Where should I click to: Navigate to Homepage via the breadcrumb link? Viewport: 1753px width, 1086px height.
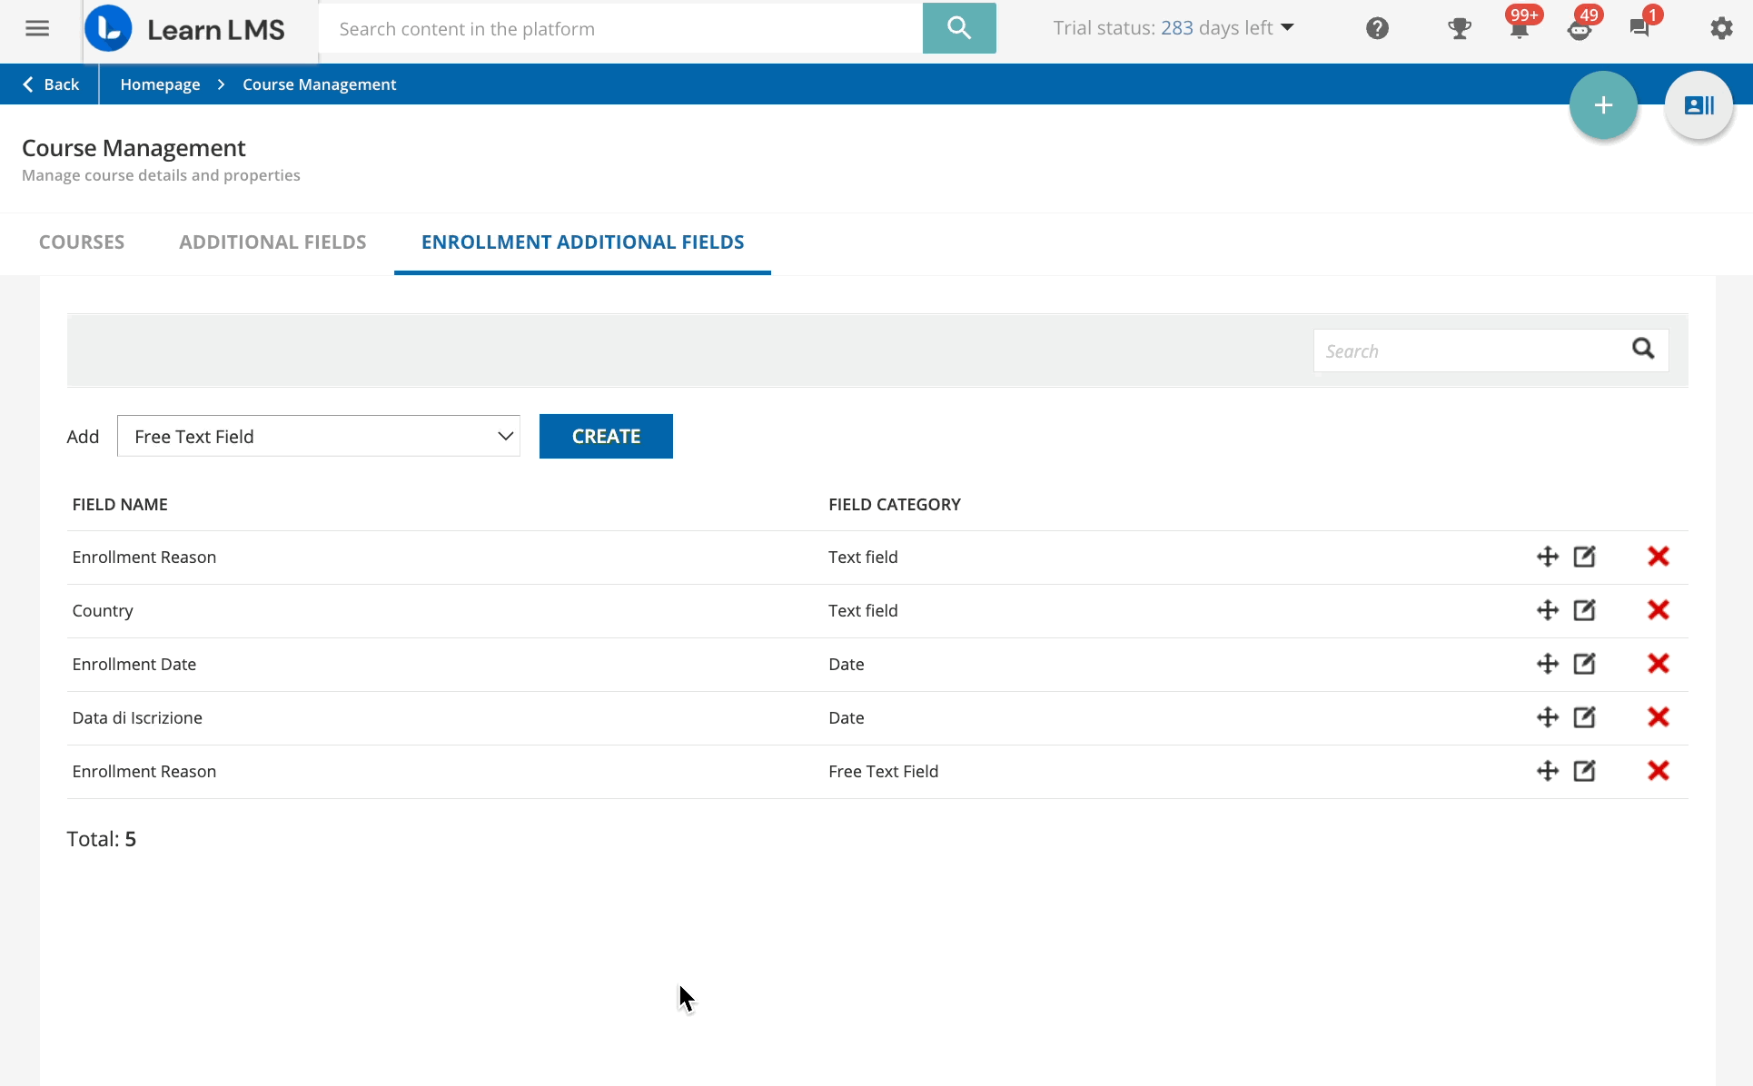point(160,84)
